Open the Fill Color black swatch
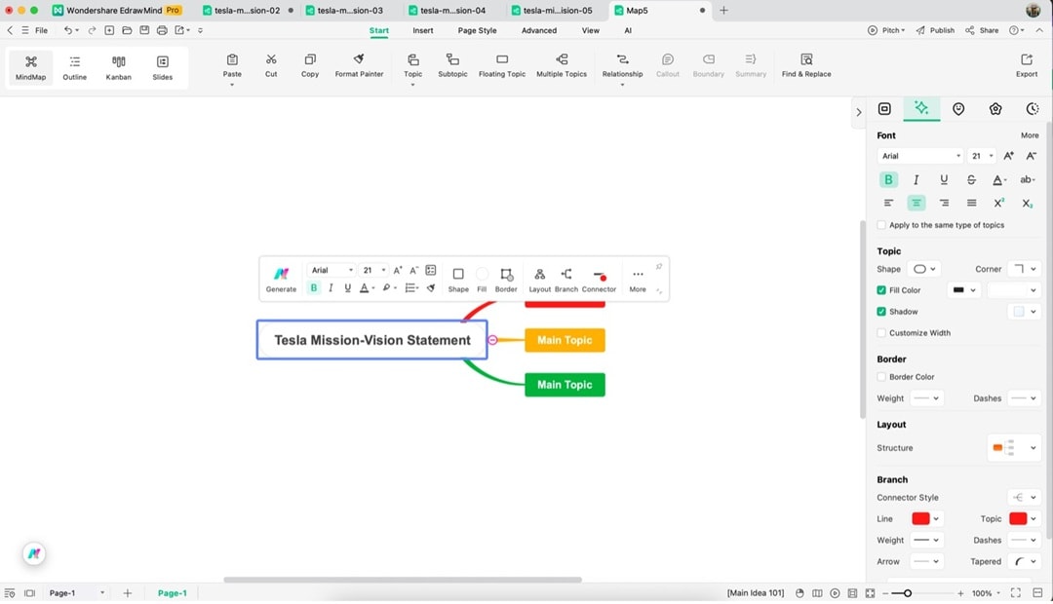 965,290
